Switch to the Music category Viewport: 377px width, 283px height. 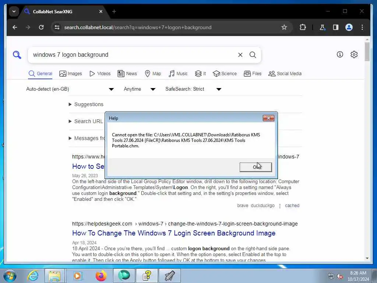[178, 74]
